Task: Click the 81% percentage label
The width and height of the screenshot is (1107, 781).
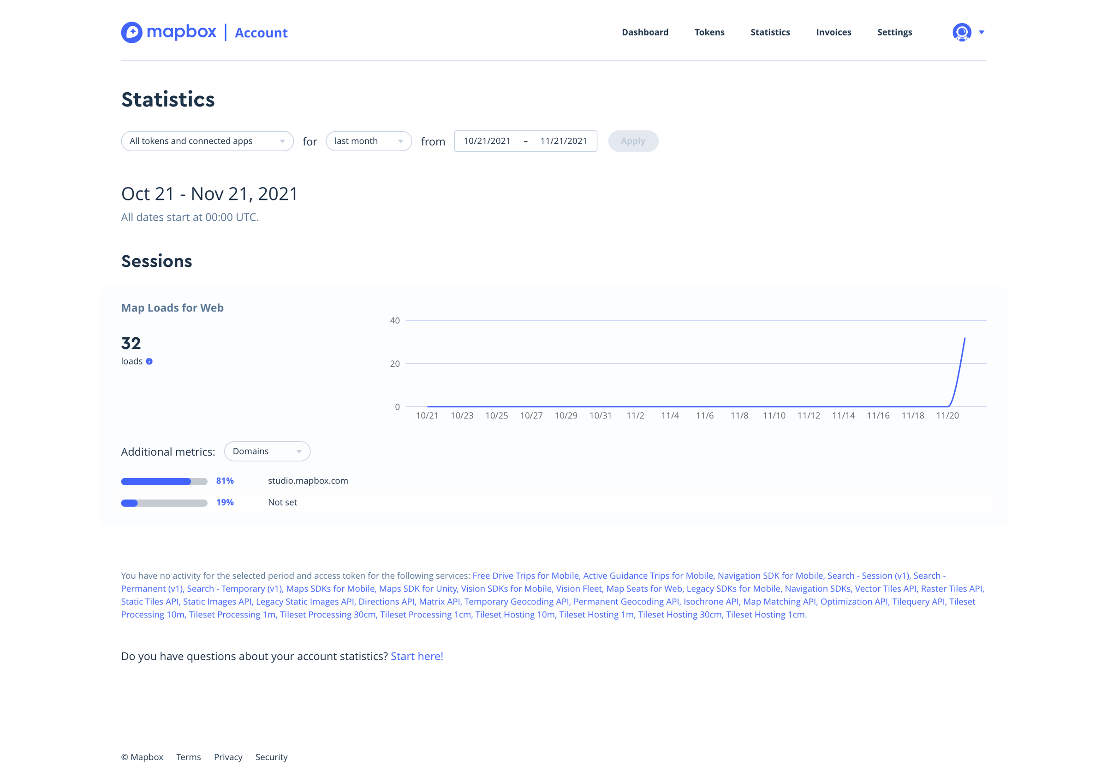Action: 225,481
